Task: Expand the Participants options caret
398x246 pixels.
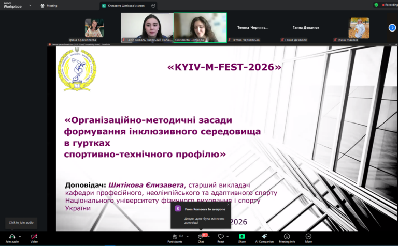Action: (x=187, y=236)
